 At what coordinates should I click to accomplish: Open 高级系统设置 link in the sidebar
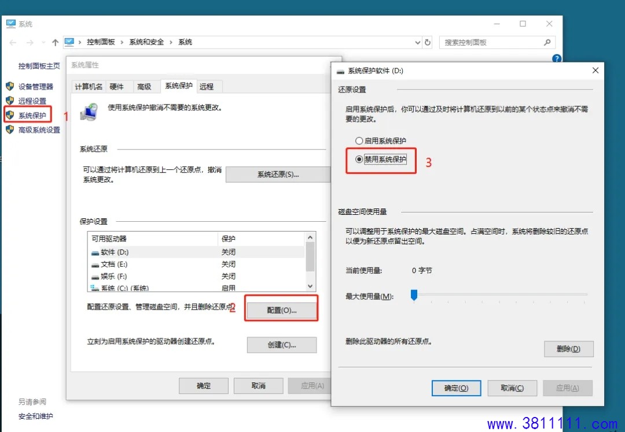(x=39, y=130)
